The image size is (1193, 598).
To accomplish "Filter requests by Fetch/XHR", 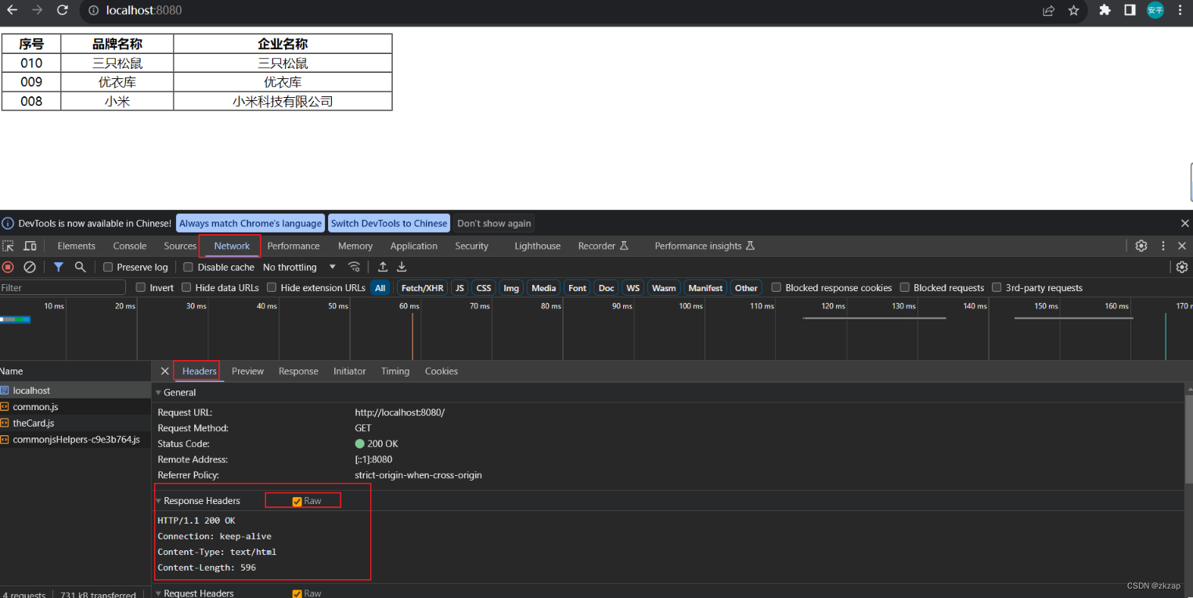I will point(423,287).
